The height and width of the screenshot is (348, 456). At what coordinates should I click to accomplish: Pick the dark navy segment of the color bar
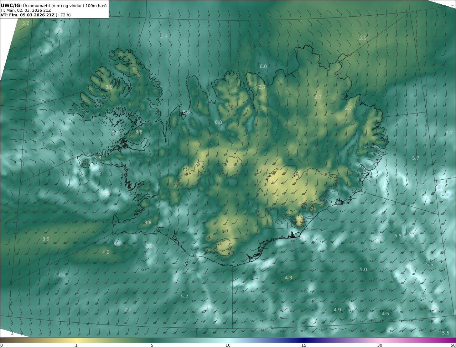tap(304, 340)
